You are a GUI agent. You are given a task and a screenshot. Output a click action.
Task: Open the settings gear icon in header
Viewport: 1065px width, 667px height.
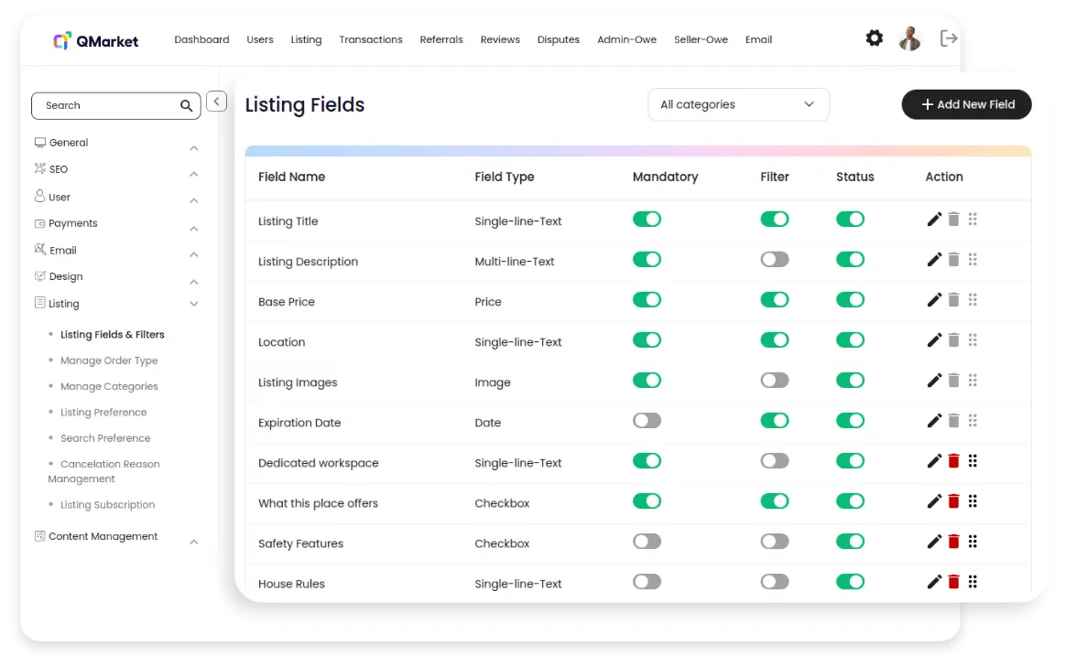click(875, 38)
